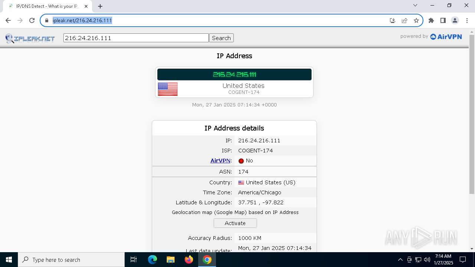Toggle the browser side panel
This screenshot has height=267, width=475.
click(x=443, y=20)
